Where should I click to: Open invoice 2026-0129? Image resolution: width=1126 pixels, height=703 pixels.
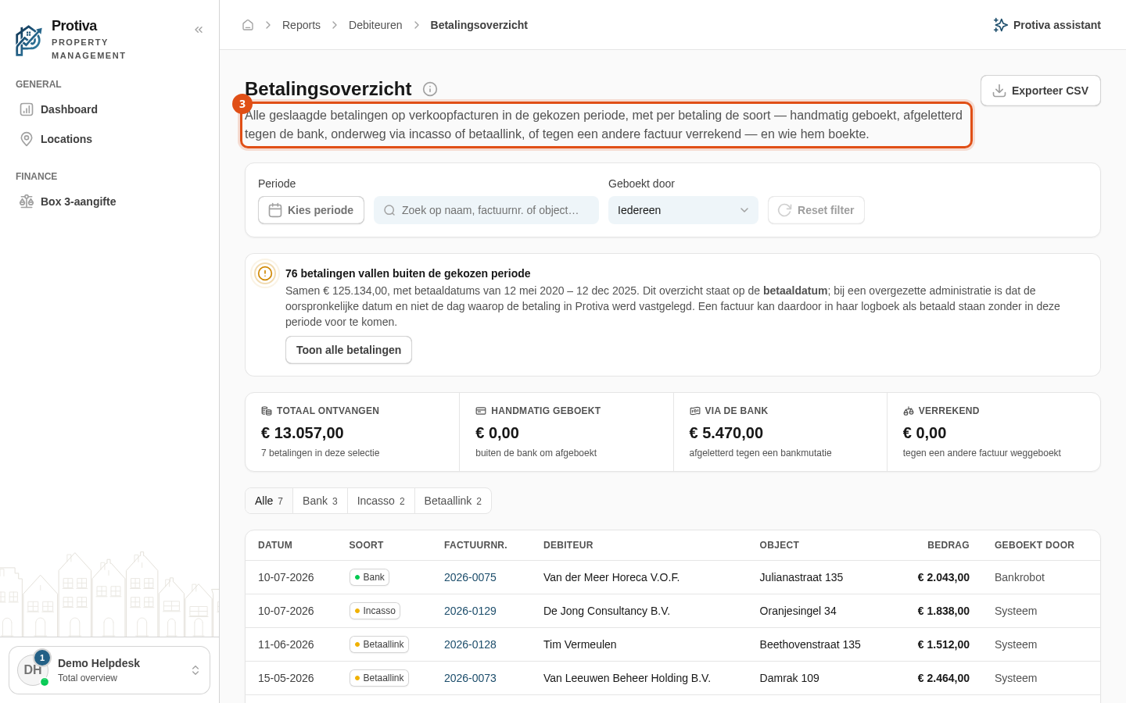pyautogui.click(x=470, y=611)
